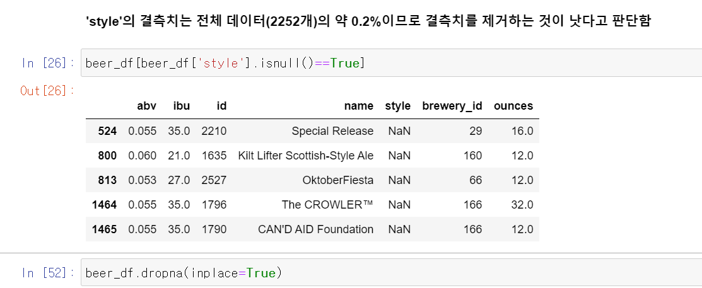The image size is (702, 288).
Task: Click ounces value 16.0
Action: pos(522,131)
